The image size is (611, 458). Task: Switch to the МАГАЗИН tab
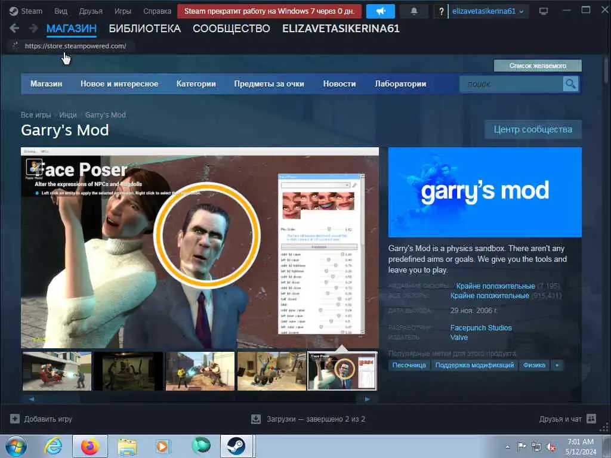[x=72, y=29]
